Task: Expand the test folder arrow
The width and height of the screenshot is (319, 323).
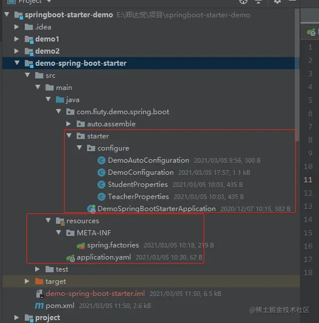Action: pos(37,269)
